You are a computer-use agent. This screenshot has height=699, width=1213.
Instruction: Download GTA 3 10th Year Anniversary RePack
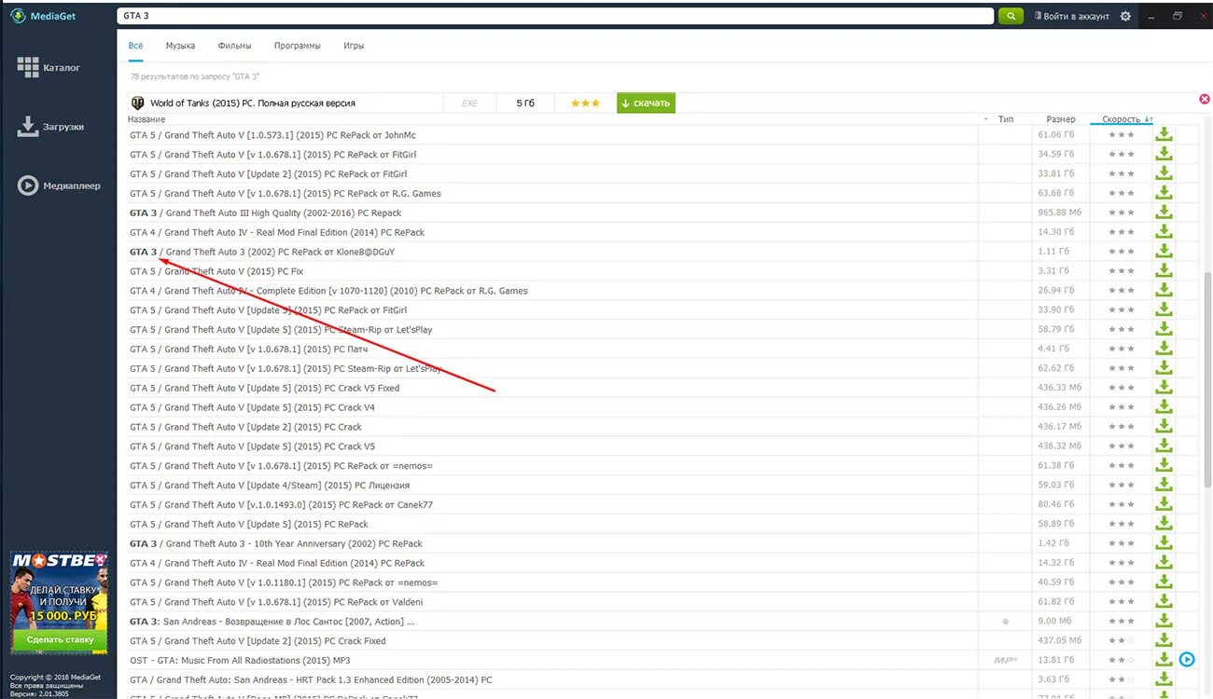pos(1164,543)
